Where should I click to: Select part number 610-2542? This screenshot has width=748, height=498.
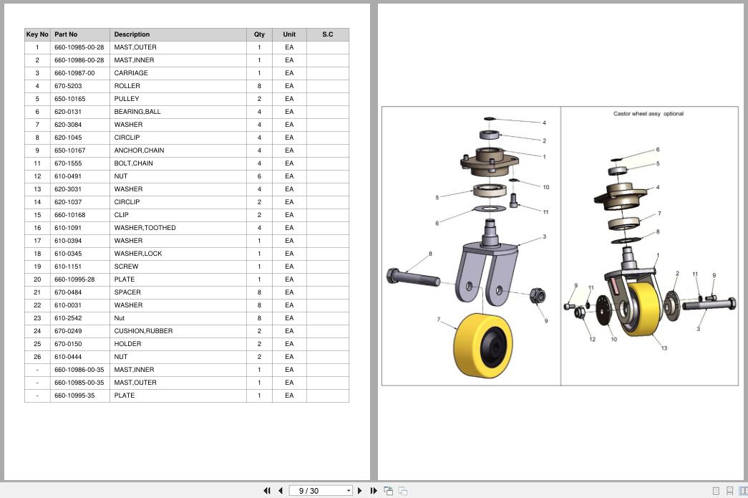68,318
